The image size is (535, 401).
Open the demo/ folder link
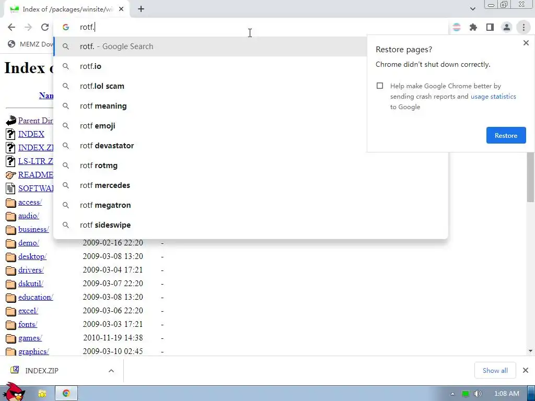(29, 243)
